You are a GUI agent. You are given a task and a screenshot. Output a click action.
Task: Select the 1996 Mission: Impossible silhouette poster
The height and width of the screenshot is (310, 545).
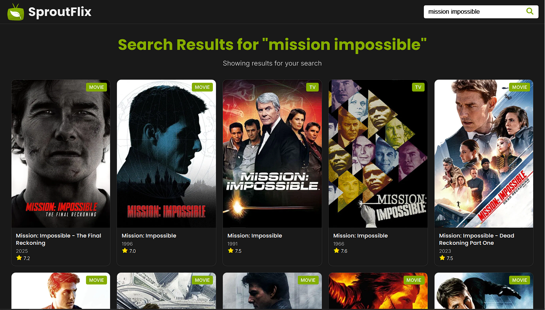point(166,154)
